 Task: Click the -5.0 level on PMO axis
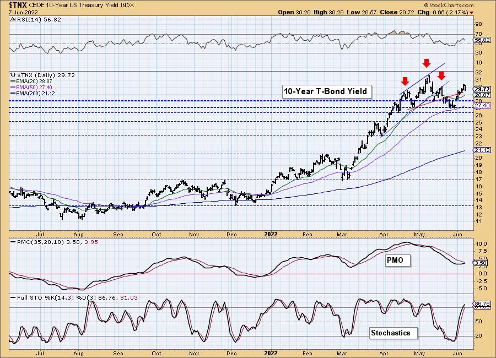(x=481, y=289)
